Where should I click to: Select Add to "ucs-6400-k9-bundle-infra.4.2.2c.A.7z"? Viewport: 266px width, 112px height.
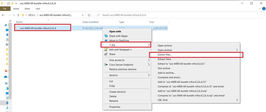click(195, 82)
